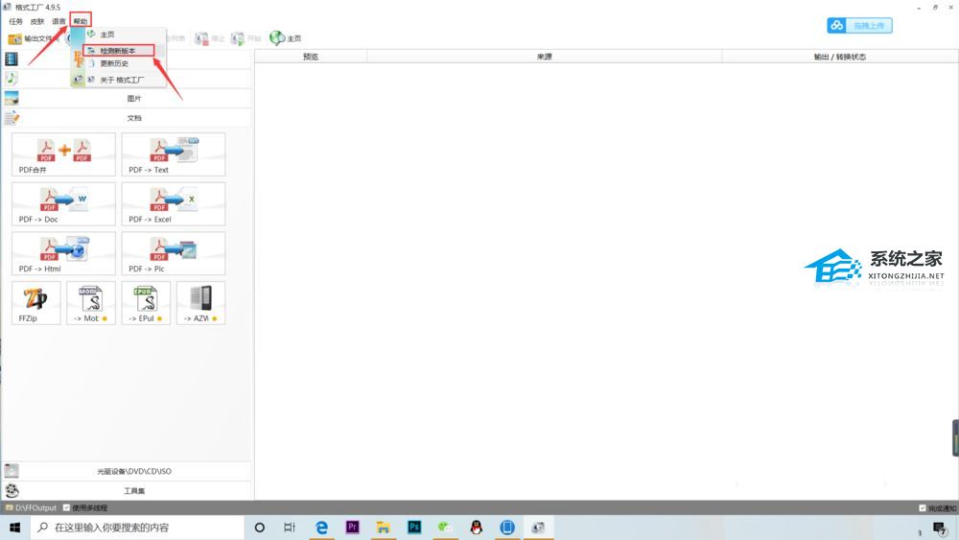The height and width of the screenshot is (540, 959).
Task: Collapse the 文档 document category
Action: [127, 118]
